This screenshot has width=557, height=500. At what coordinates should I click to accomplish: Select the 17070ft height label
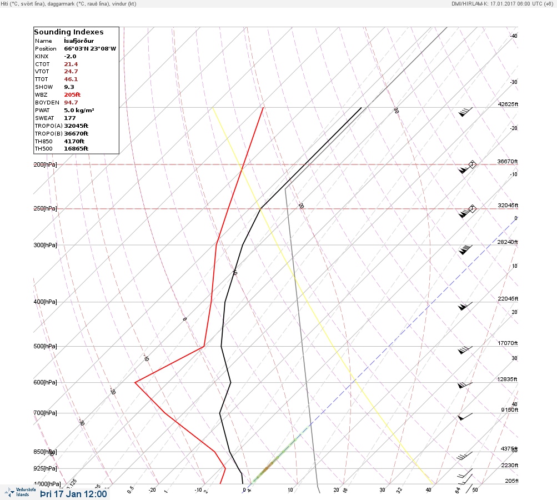point(508,343)
